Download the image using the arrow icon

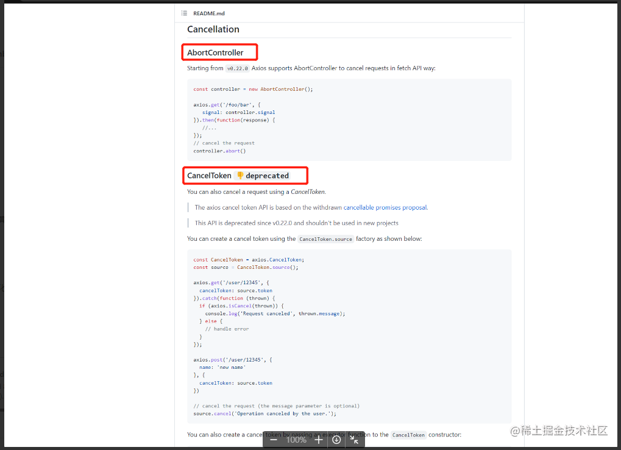pyautogui.click(x=336, y=440)
